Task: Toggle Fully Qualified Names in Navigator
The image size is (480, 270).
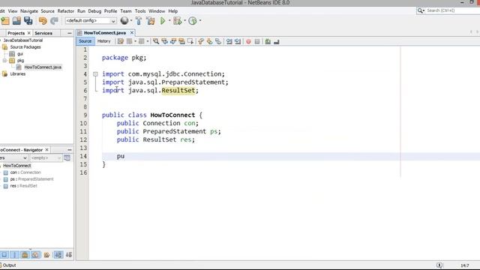Action: (46, 255)
